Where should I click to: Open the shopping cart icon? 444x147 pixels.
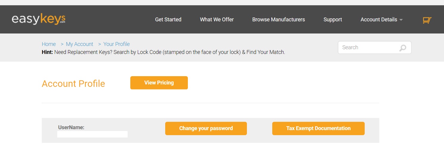tap(427, 20)
